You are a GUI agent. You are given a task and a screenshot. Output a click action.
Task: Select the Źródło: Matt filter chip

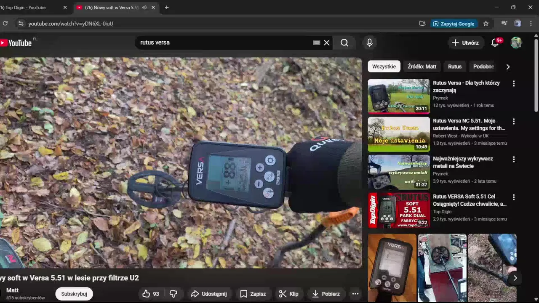(x=422, y=66)
